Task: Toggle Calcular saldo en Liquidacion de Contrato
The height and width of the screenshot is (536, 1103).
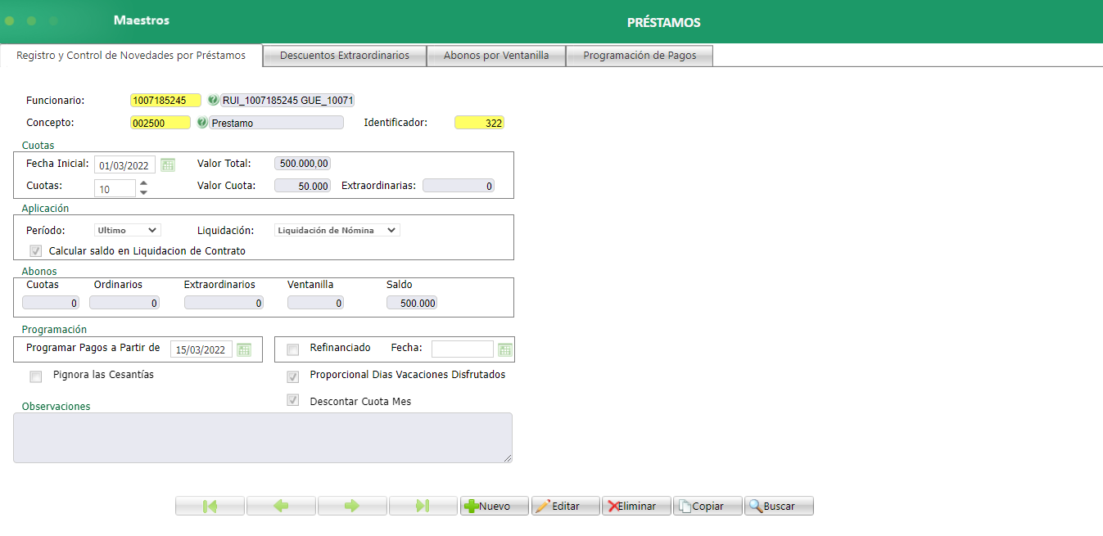Action: (35, 251)
